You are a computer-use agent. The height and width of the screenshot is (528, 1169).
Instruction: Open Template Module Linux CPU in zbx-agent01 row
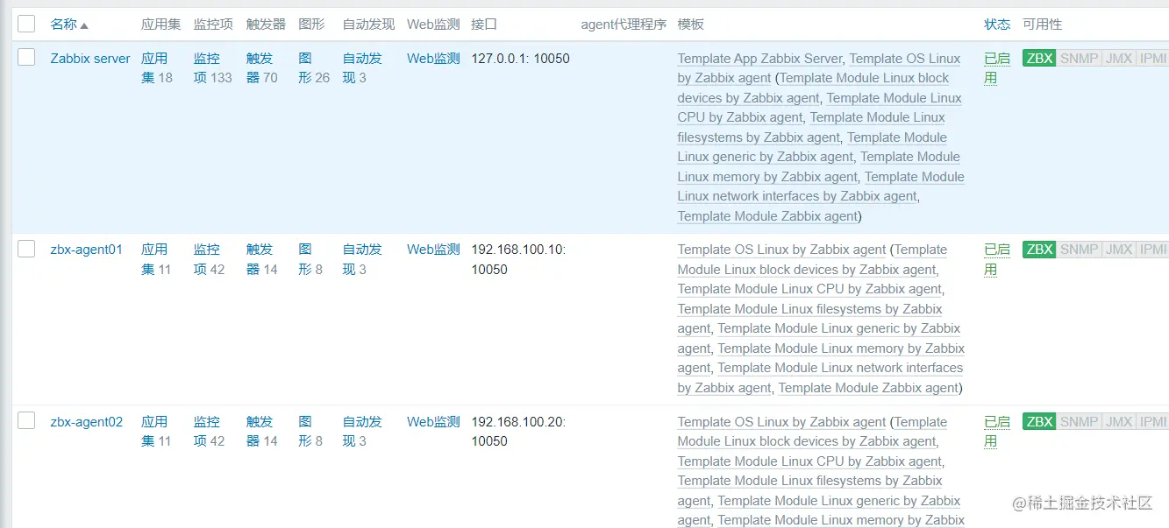click(x=809, y=289)
